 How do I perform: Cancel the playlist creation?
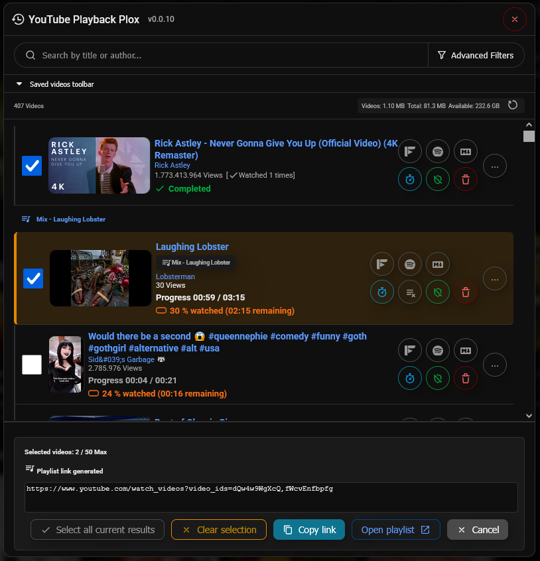point(478,530)
